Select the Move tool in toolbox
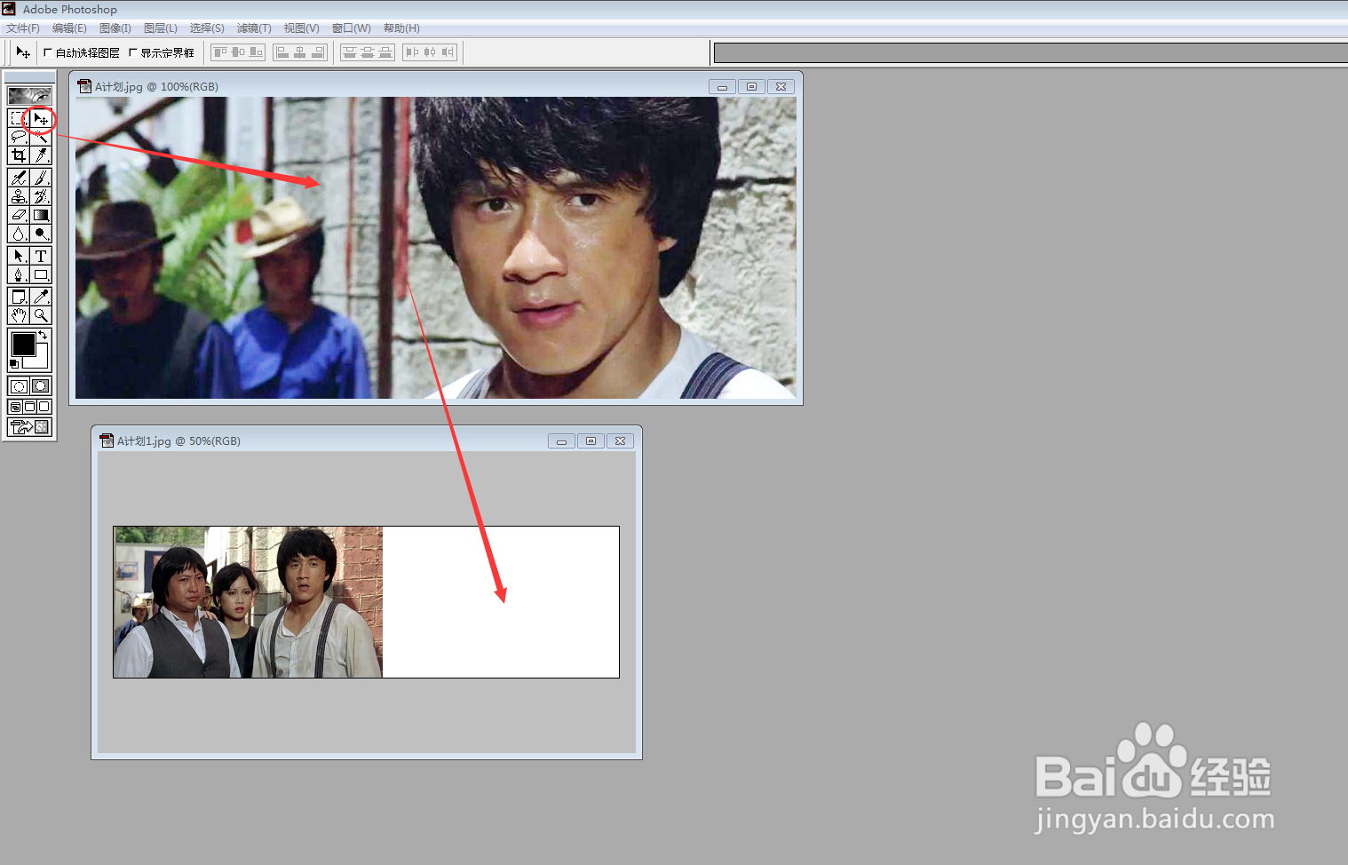This screenshot has height=865, width=1348. [x=41, y=118]
